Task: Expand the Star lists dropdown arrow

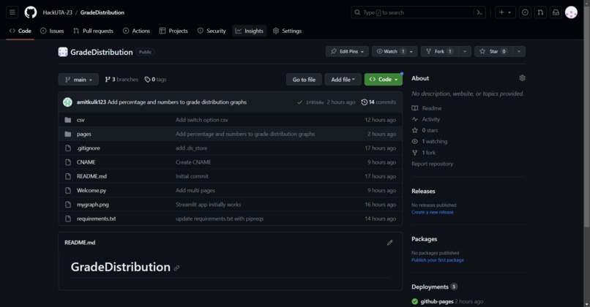Action: click(519, 51)
